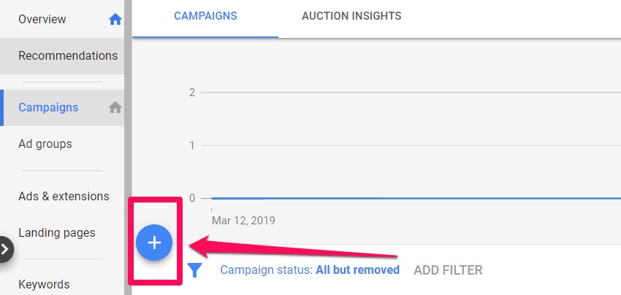Image resolution: width=621 pixels, height=295 pixels.
Task: Edit the All but removed status filter
Action: (358, 270)
